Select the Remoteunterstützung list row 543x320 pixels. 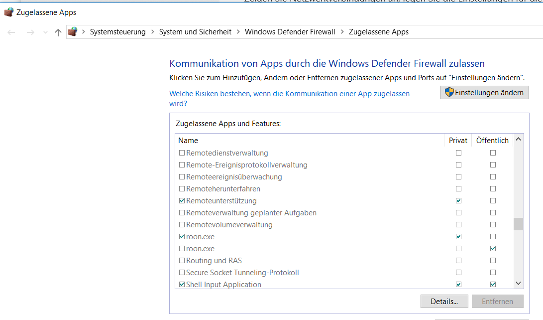point(344,201)
